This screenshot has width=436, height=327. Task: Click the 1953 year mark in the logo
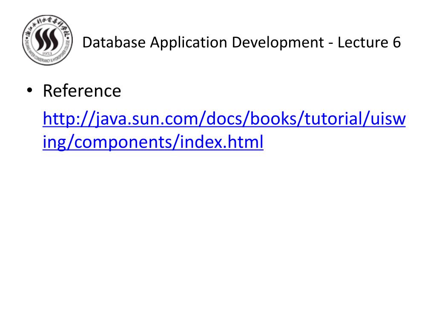48,53
